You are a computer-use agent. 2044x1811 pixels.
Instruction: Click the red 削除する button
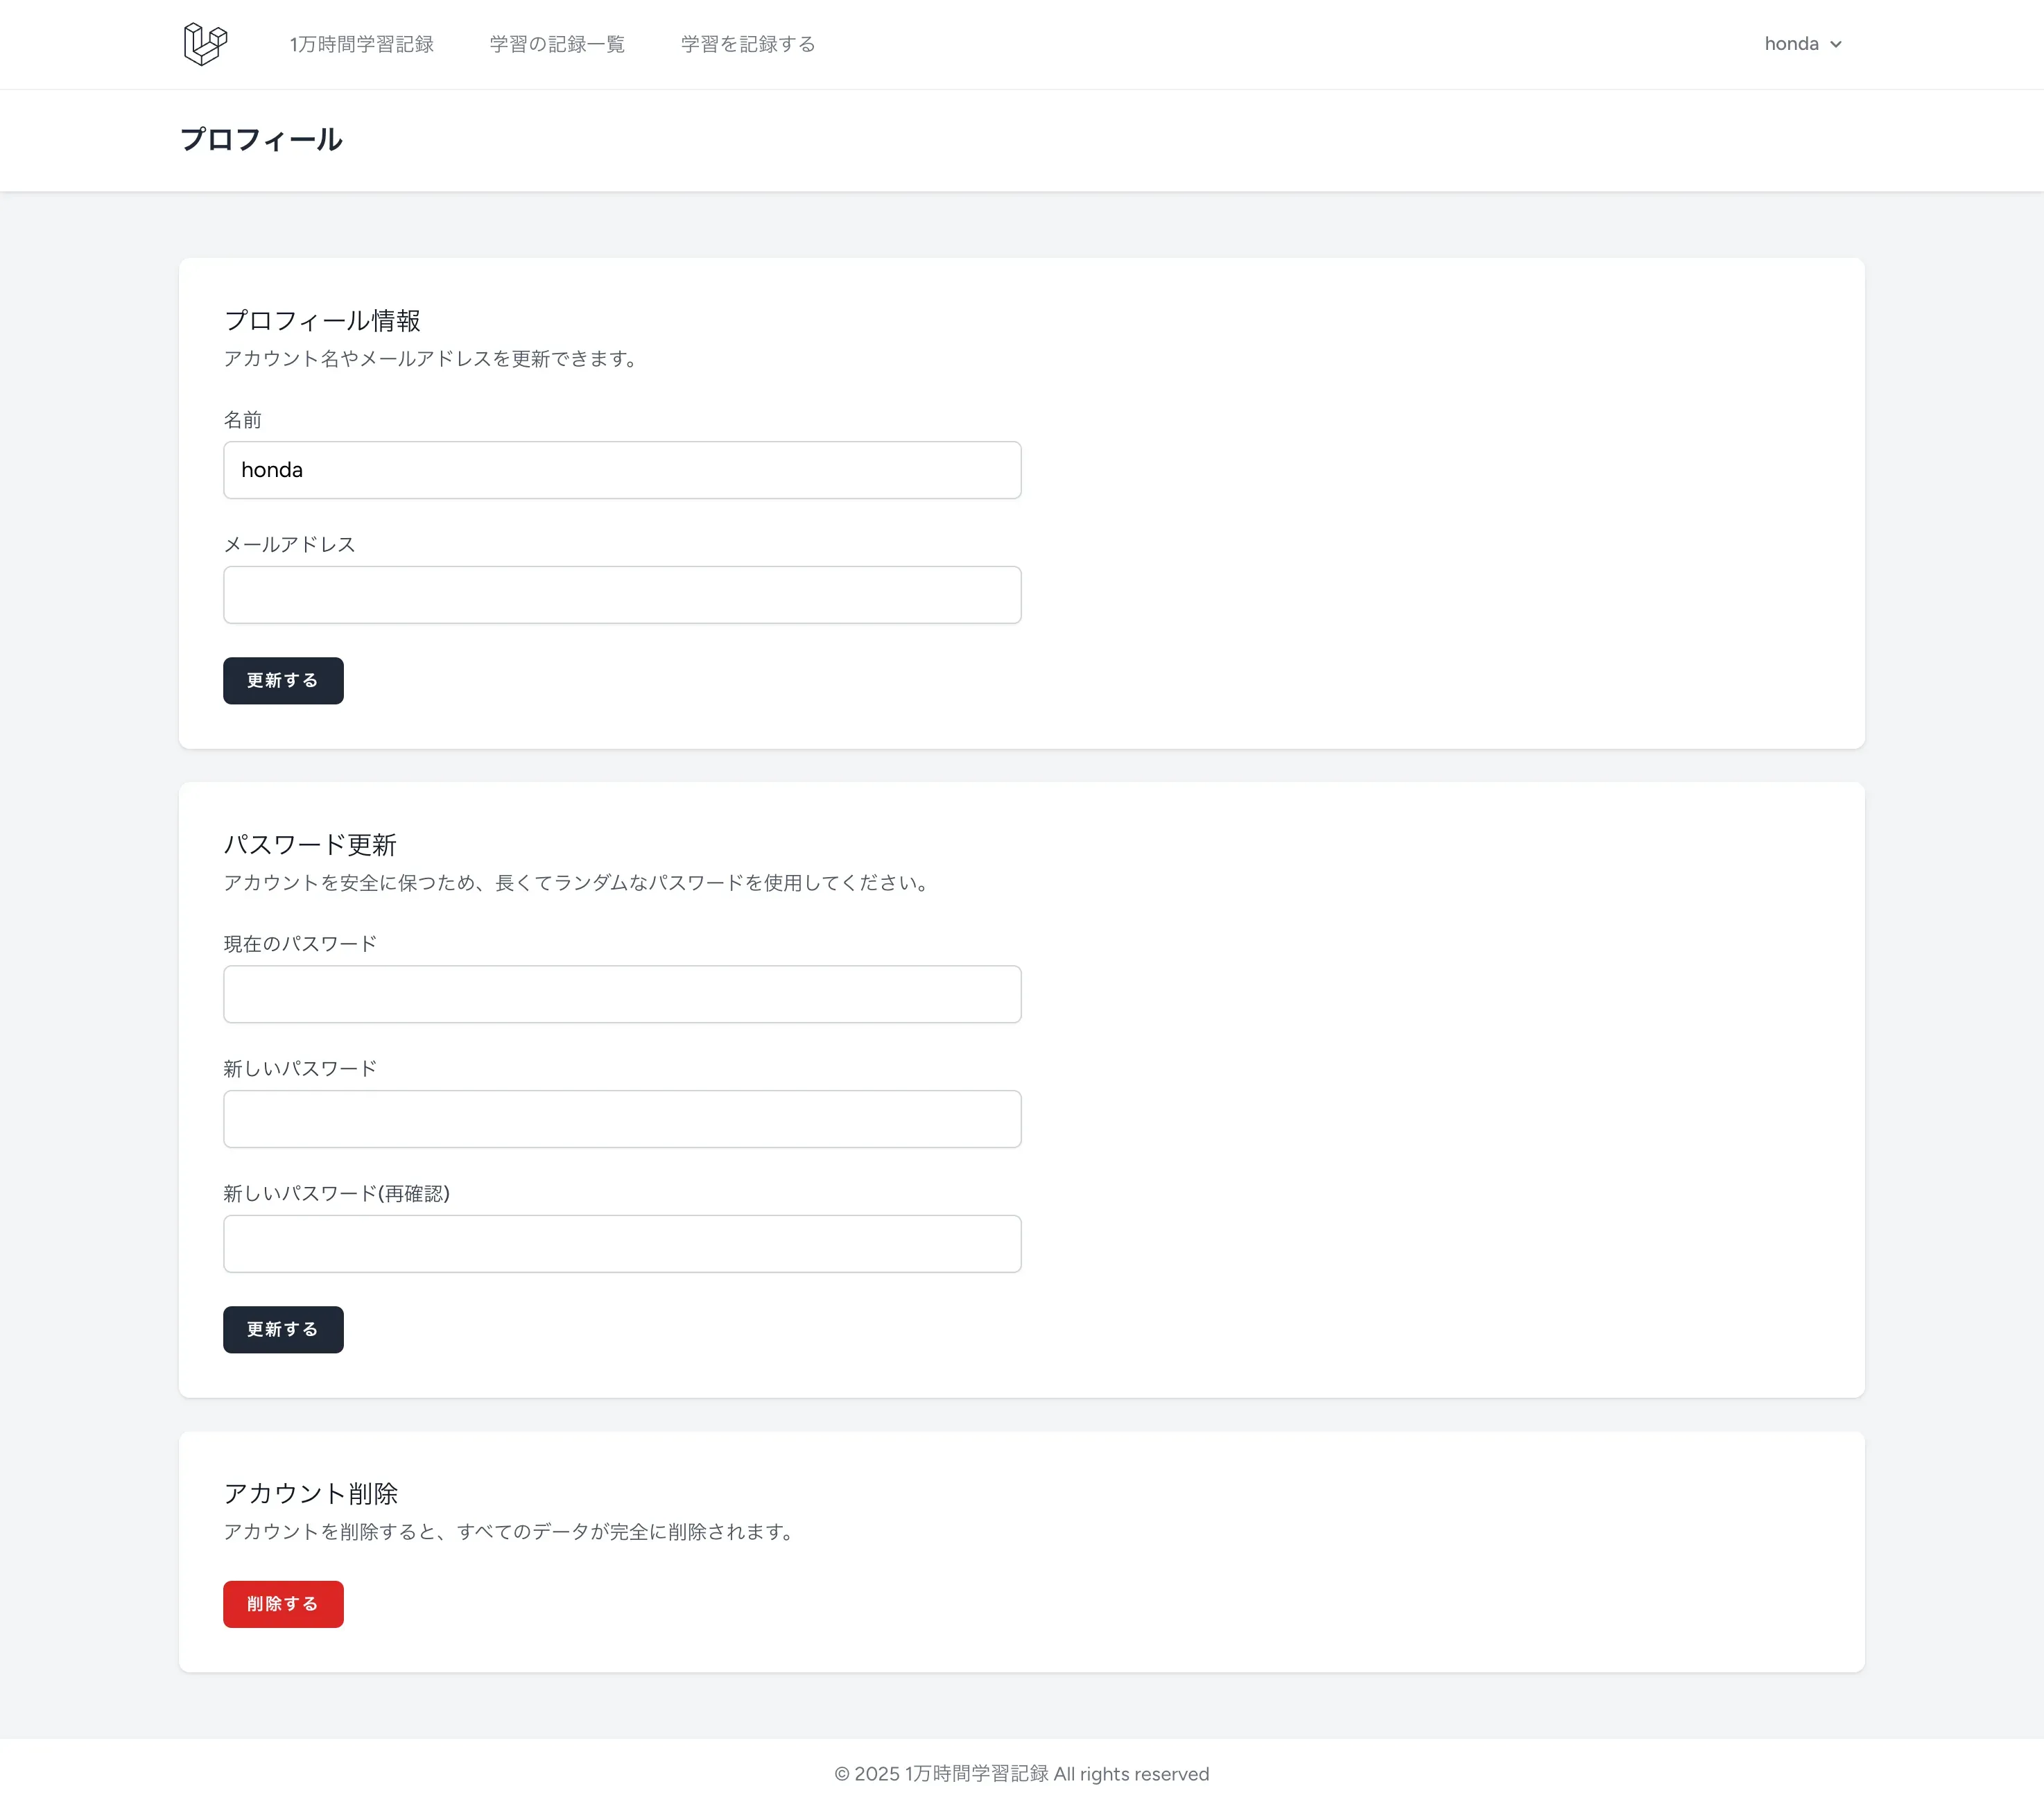(x=283, y=1604)
